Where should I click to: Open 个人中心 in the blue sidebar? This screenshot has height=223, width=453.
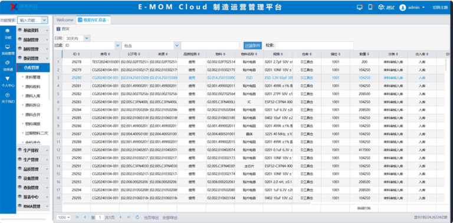pos(8,82)
